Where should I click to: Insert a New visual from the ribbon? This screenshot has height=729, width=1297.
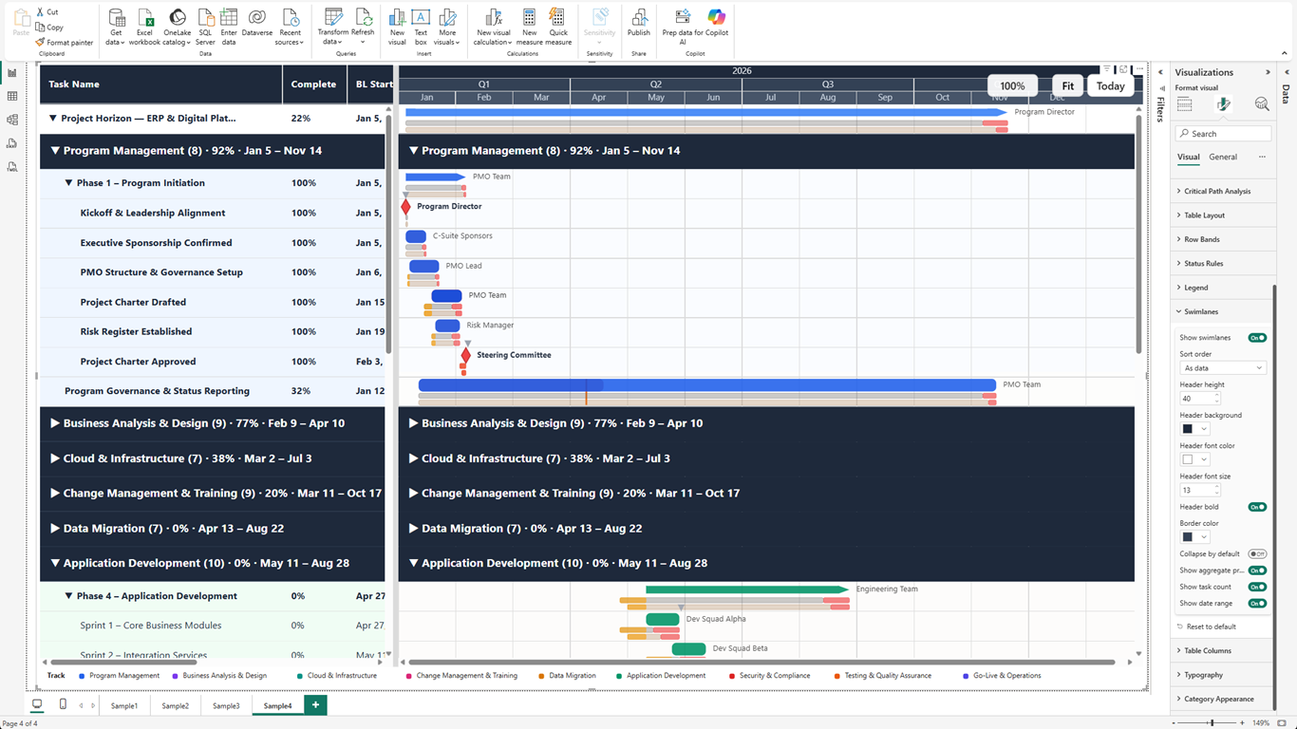pyautogui.click(x=397, y=26)
